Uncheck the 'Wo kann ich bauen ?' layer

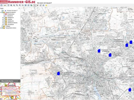pyautogui.click(x=2, y=11)
